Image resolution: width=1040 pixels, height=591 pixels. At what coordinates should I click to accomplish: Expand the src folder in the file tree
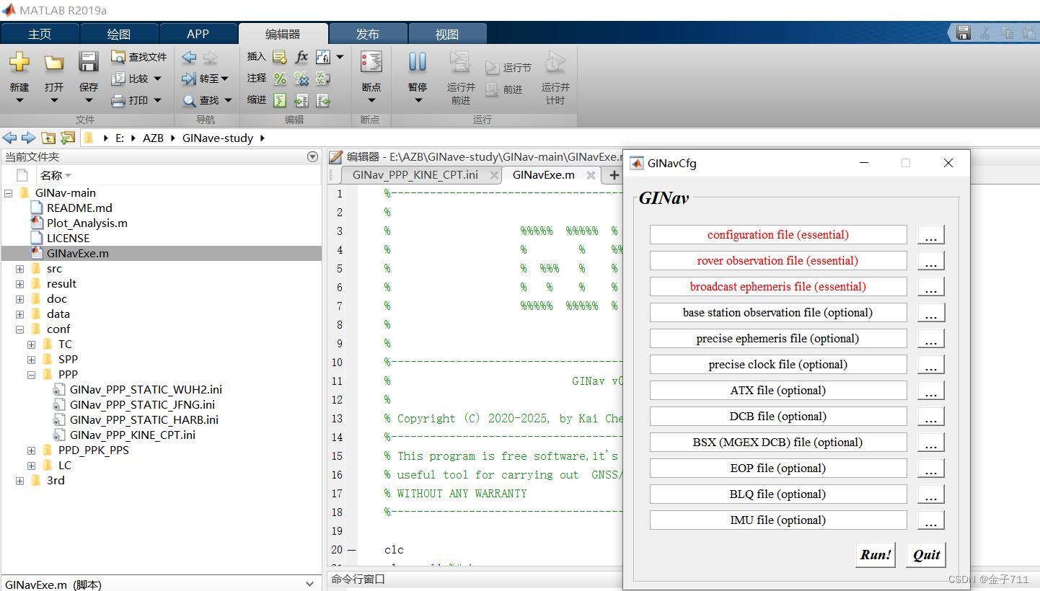tap(20, 269)
